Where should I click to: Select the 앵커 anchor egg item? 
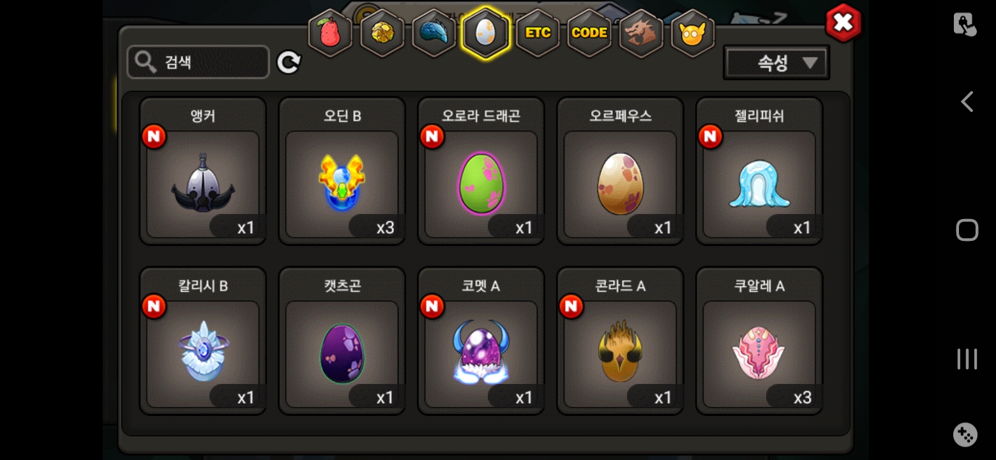(203, 171)
